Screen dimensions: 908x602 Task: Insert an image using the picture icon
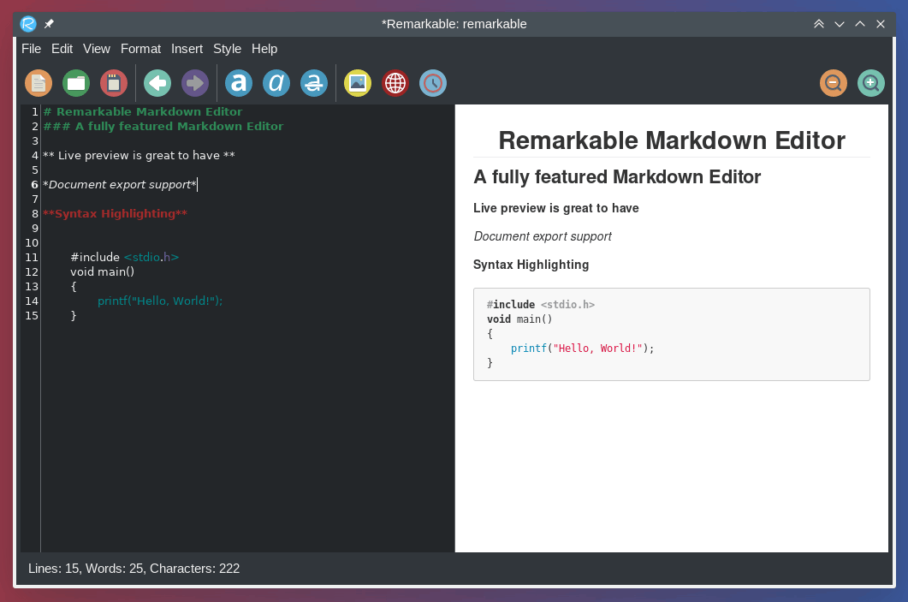[x=358, y=83]
